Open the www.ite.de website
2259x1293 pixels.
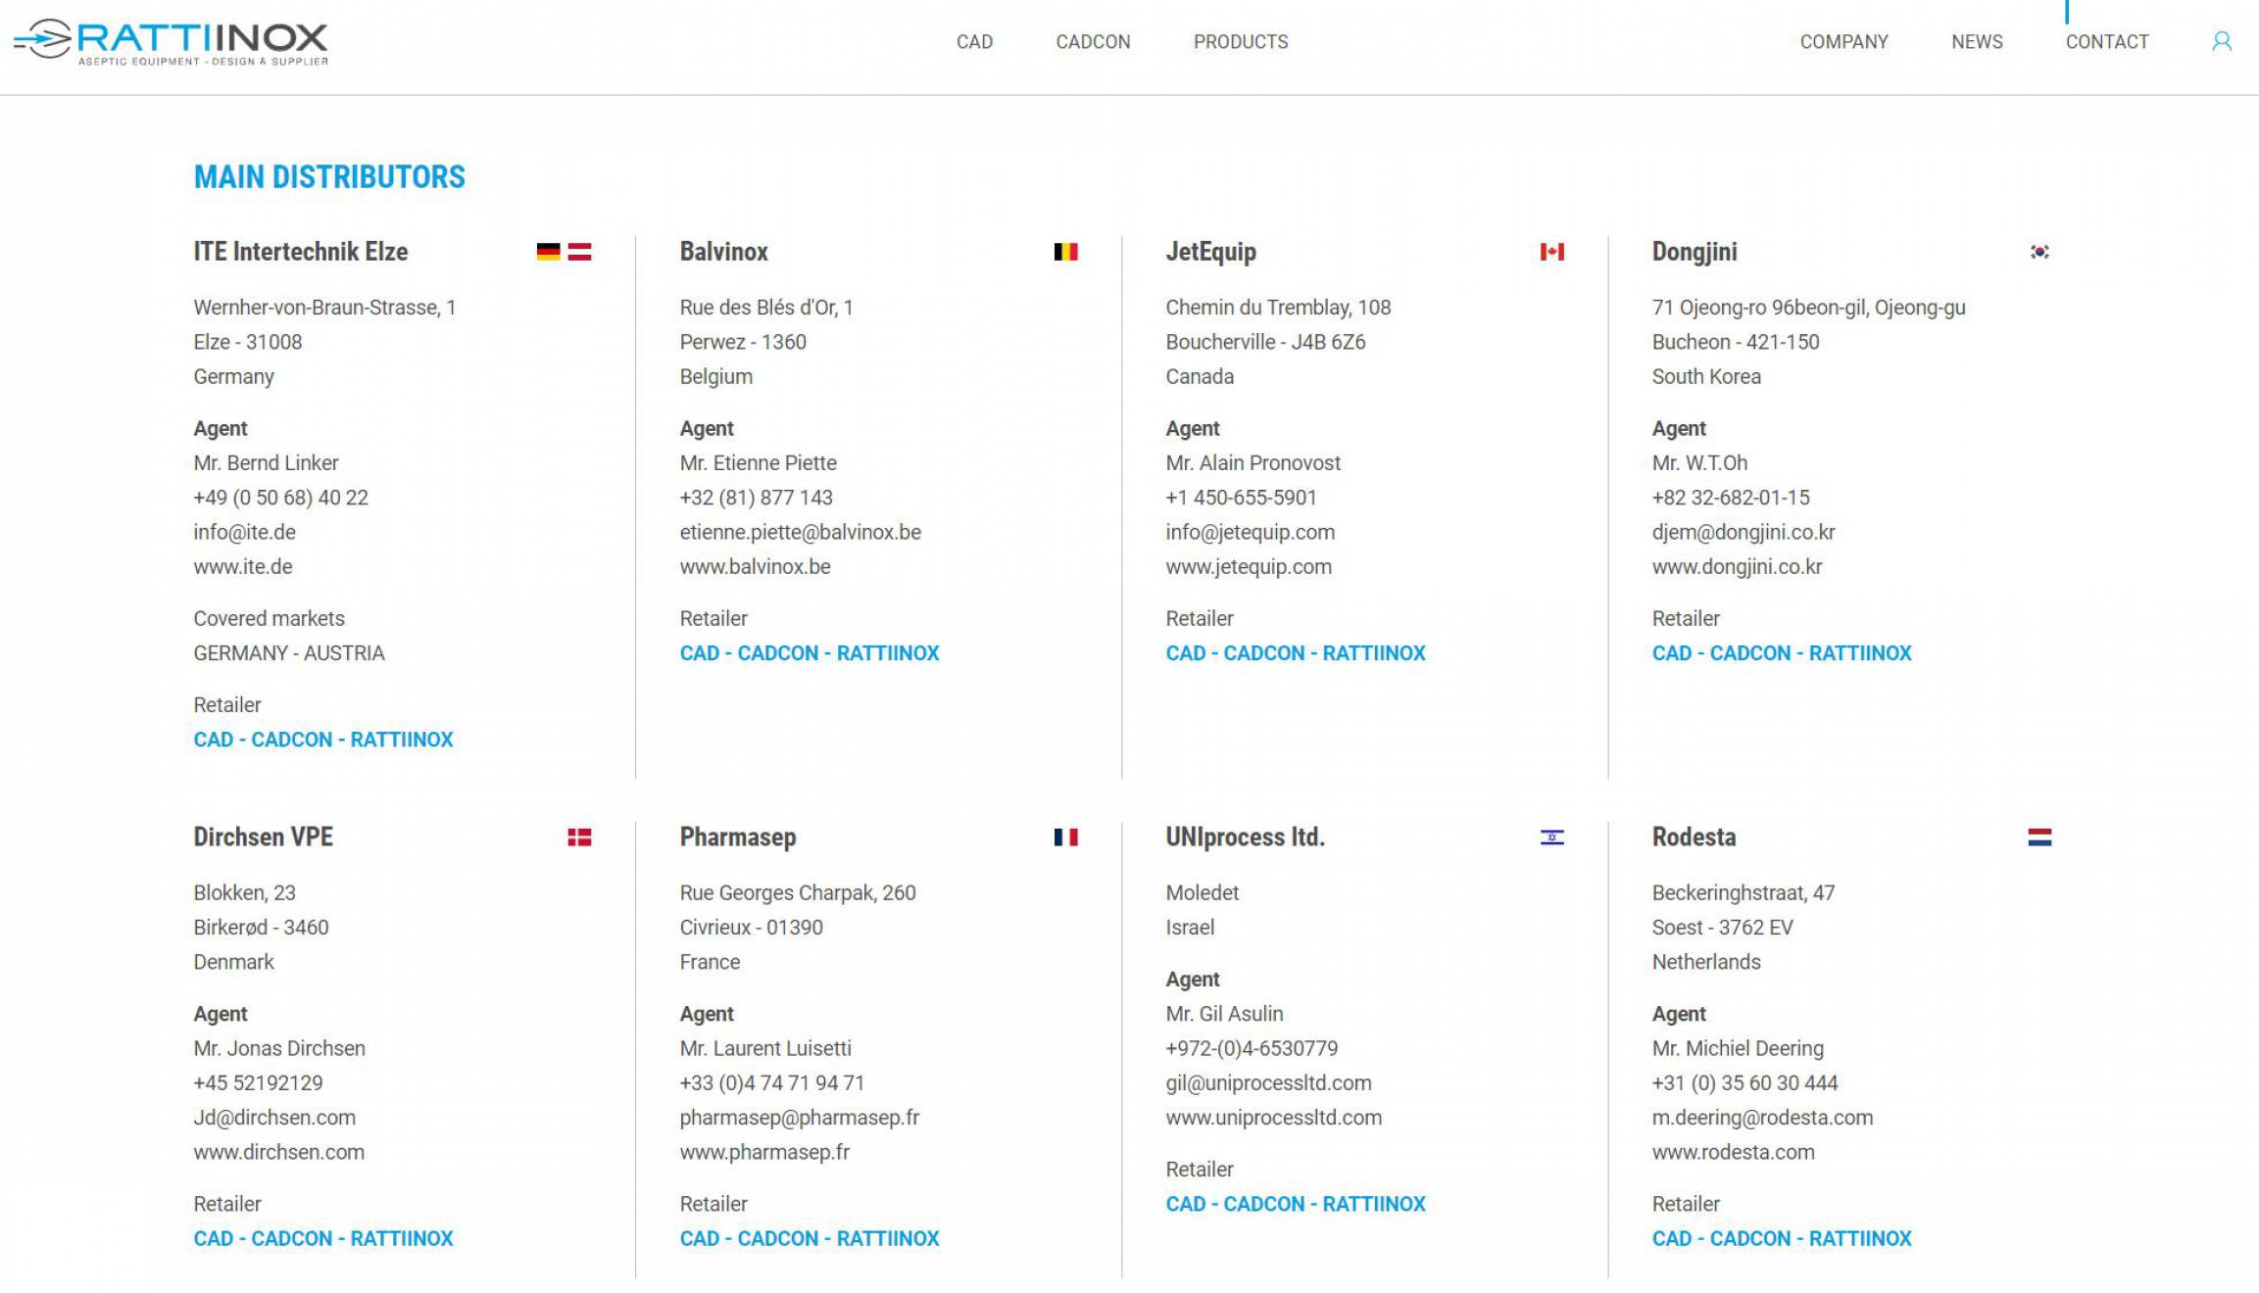tap(242, 567)
